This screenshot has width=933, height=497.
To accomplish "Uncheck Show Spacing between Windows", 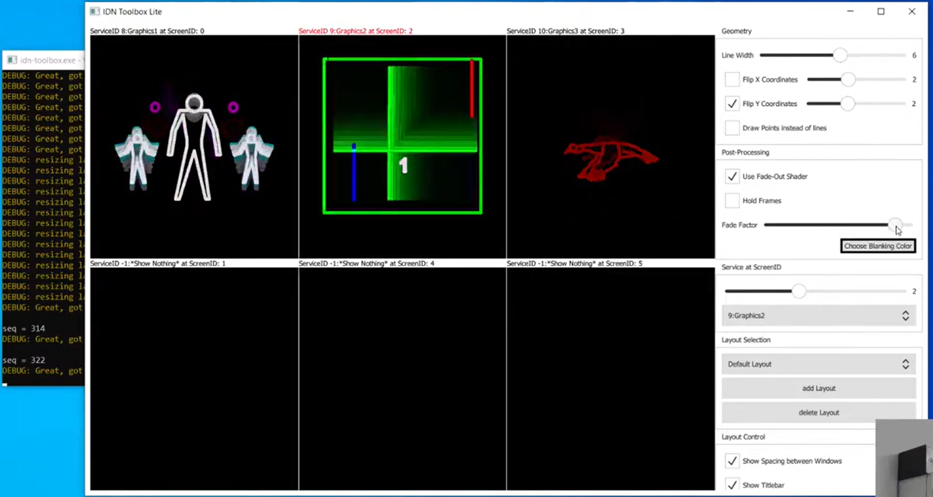I will click(x=732, y=461).
